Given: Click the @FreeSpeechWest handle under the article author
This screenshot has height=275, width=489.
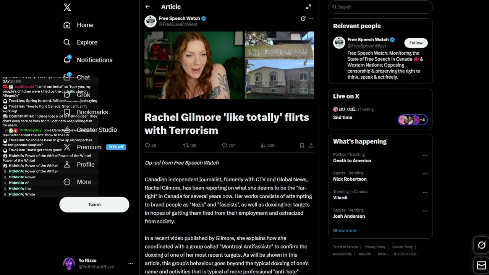Looking at the screenshot, I should coord(178,24).
